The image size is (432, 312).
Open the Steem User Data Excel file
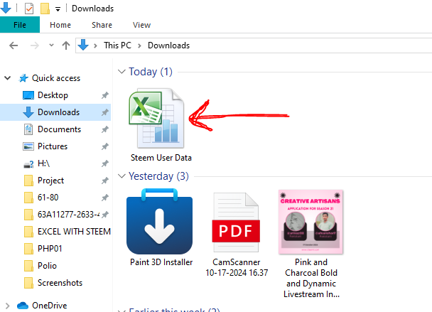tap(156, 118)
